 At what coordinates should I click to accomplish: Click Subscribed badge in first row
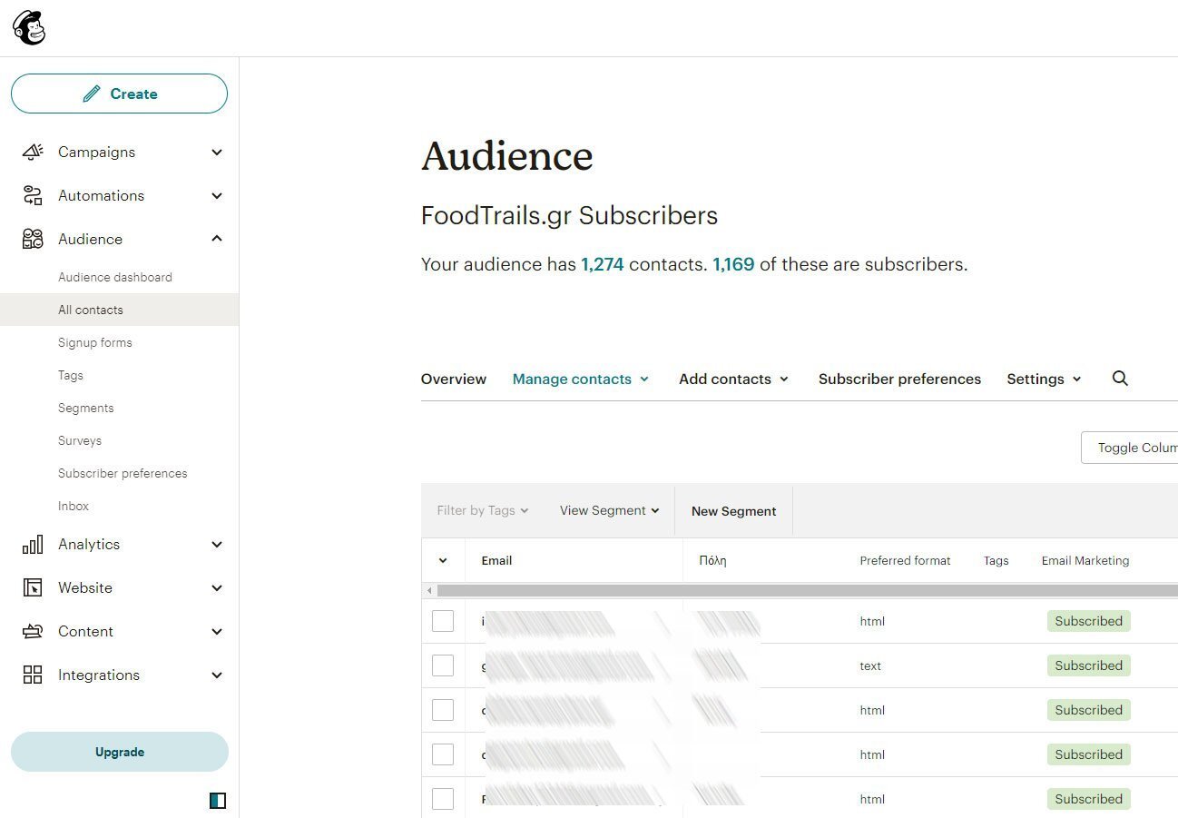(1088, 621)
